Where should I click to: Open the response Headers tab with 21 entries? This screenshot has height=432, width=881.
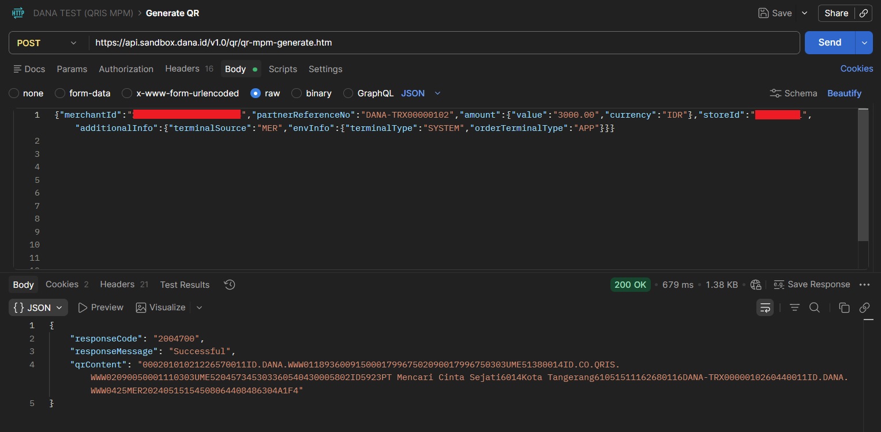click(124, 284)
